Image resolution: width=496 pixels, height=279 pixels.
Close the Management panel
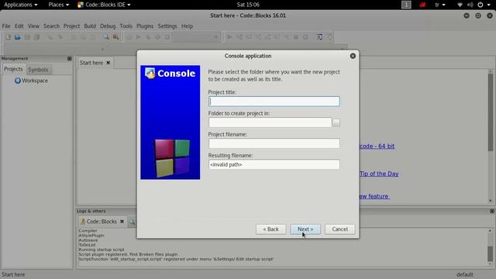point(70,59)
